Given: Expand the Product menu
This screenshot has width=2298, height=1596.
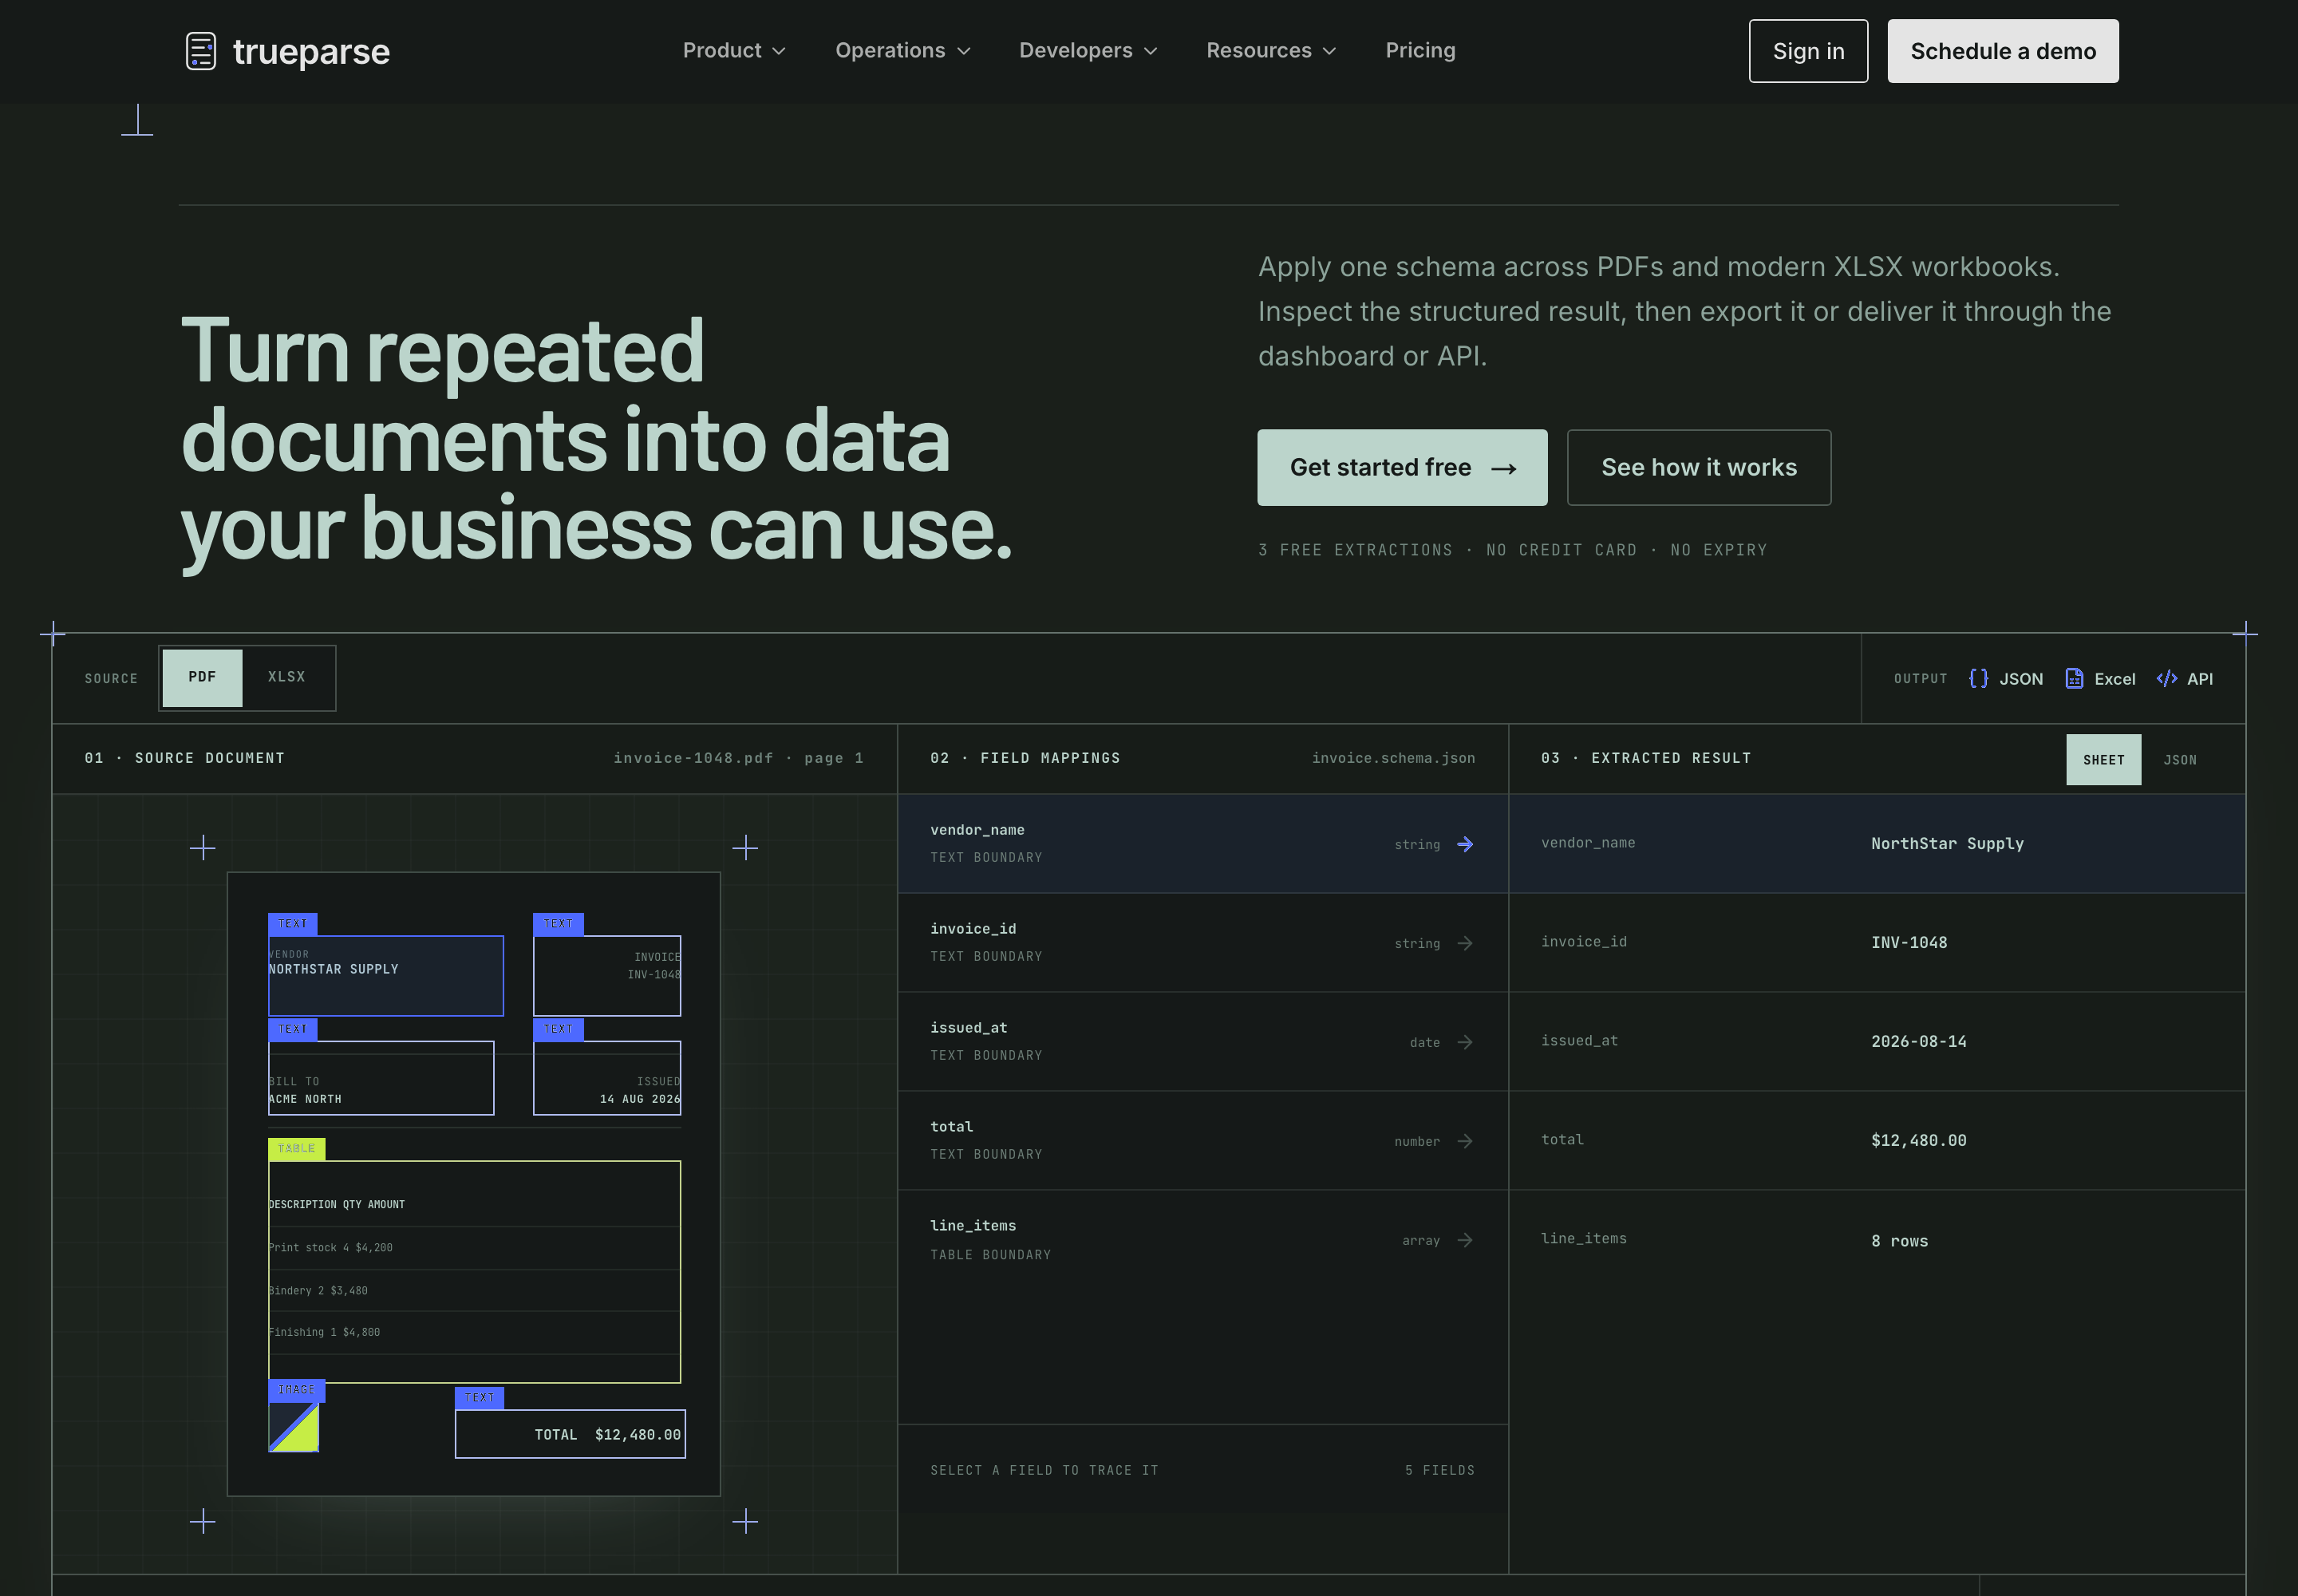Looking at the screenshot, I should 734,50.
